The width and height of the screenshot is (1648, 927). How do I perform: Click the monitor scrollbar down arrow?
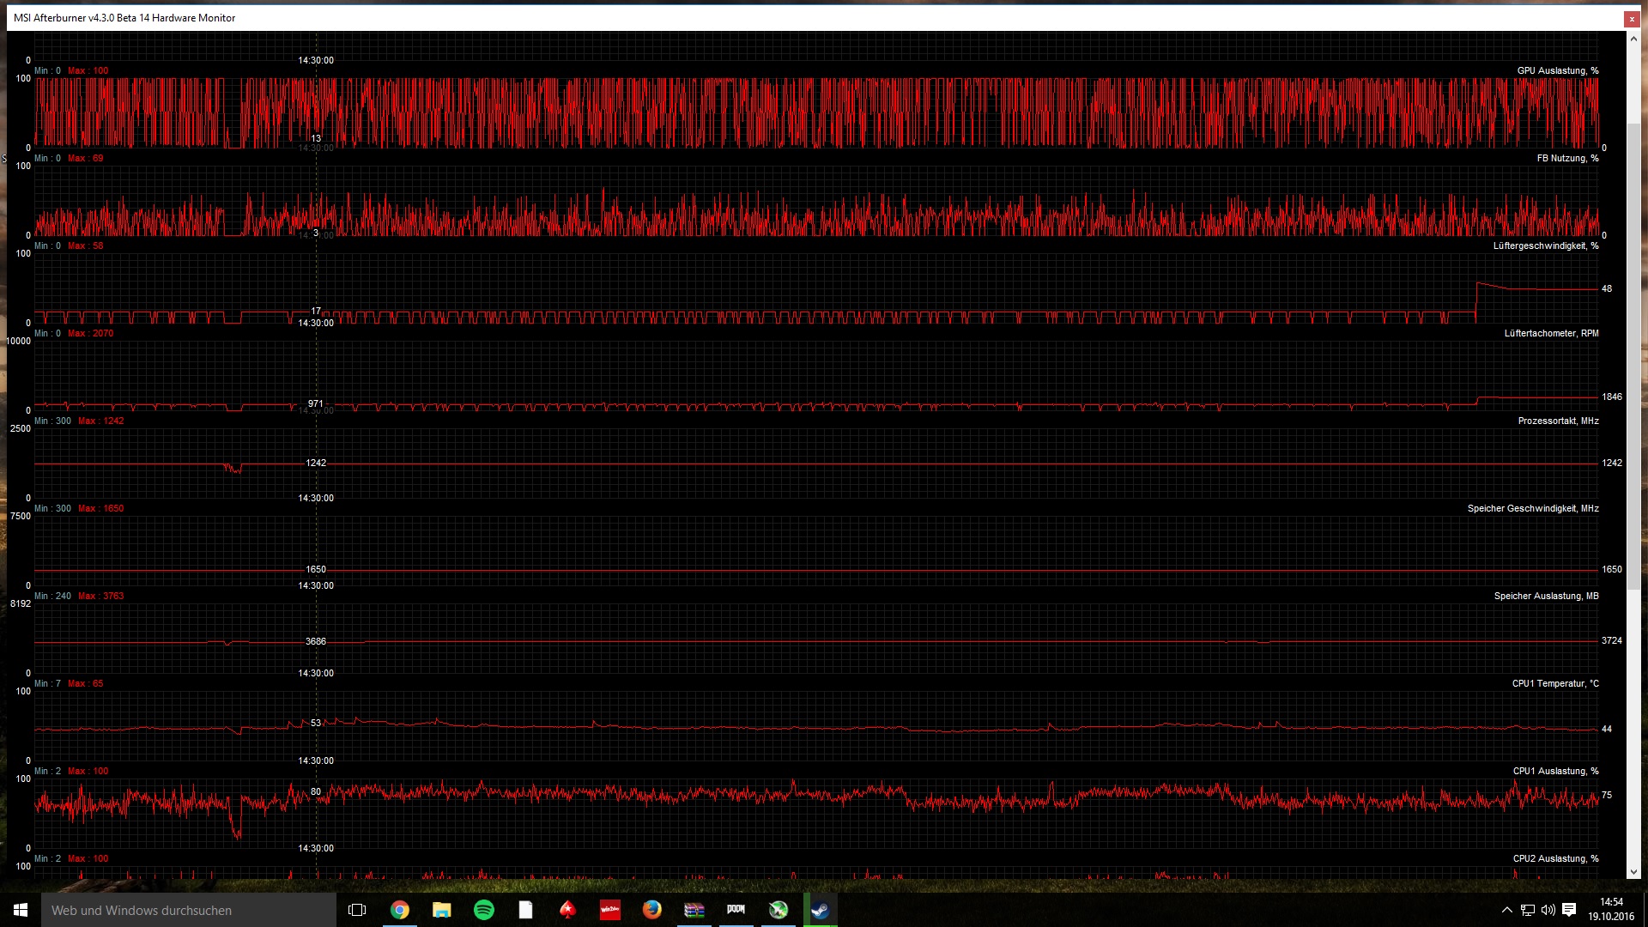pos(1633,872)
